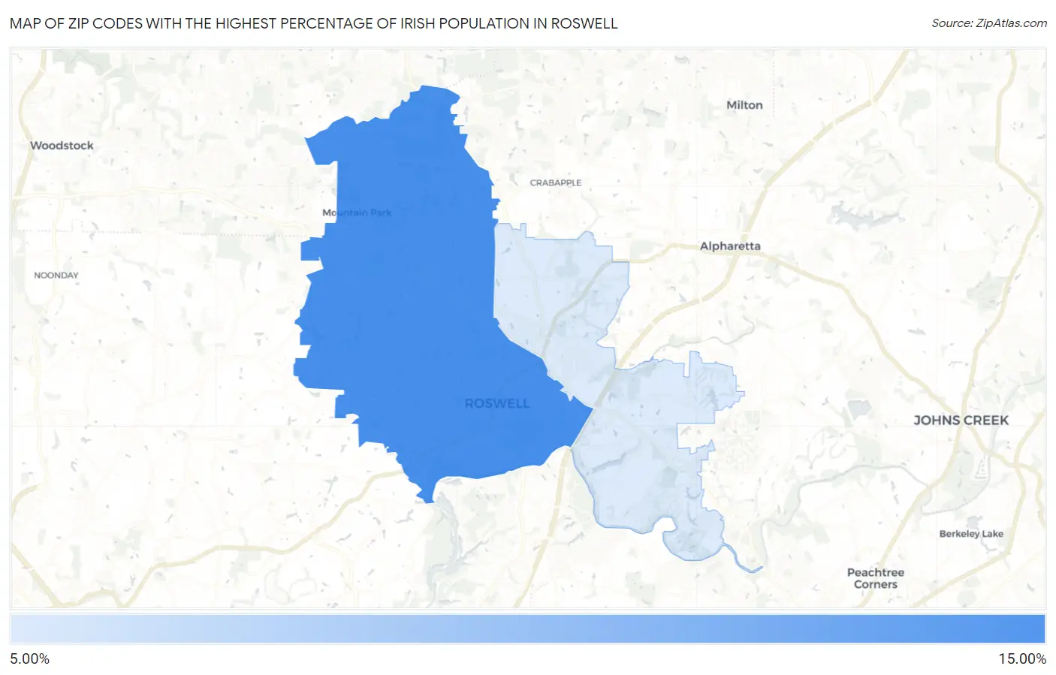Image resolution: width=1056 pixels, height=675 pixels.
Task: Click the Berkeley Lake map label
Action: (x=971, y=534)
